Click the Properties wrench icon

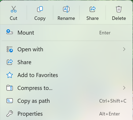click(10, 114)
